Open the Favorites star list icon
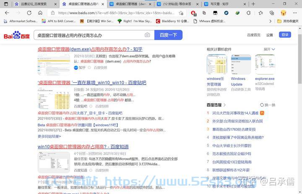The height and width of the screenshot is (194, 302). click(260, 13)
